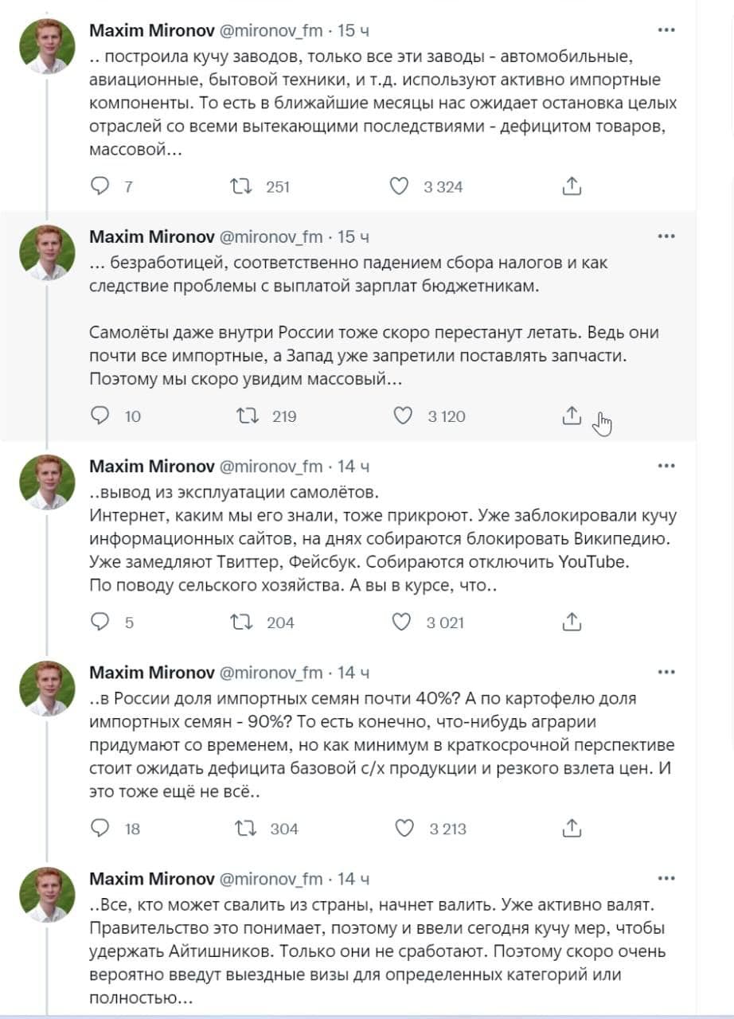This screenshot has width=734, height=1019.
Task: Reply to the tweet with 5 replies
Action: 100,622
